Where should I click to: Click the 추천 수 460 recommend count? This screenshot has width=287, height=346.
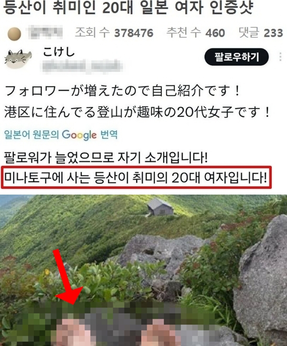click(196, 33)
